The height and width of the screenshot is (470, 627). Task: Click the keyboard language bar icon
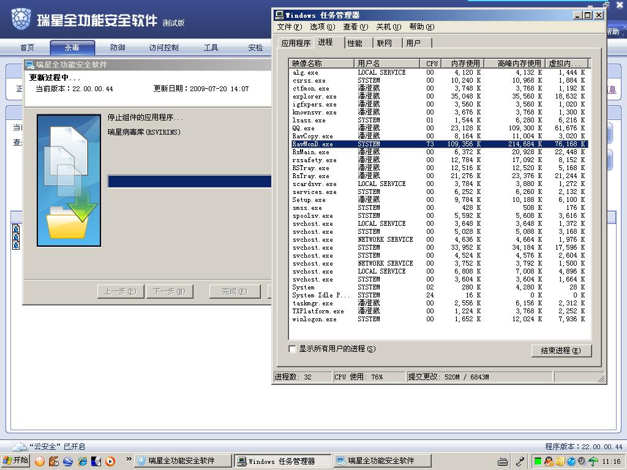[x=503, y=462]
